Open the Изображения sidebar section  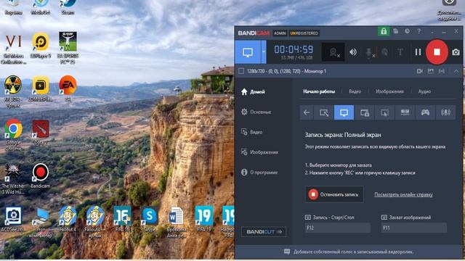click(259, 152)
